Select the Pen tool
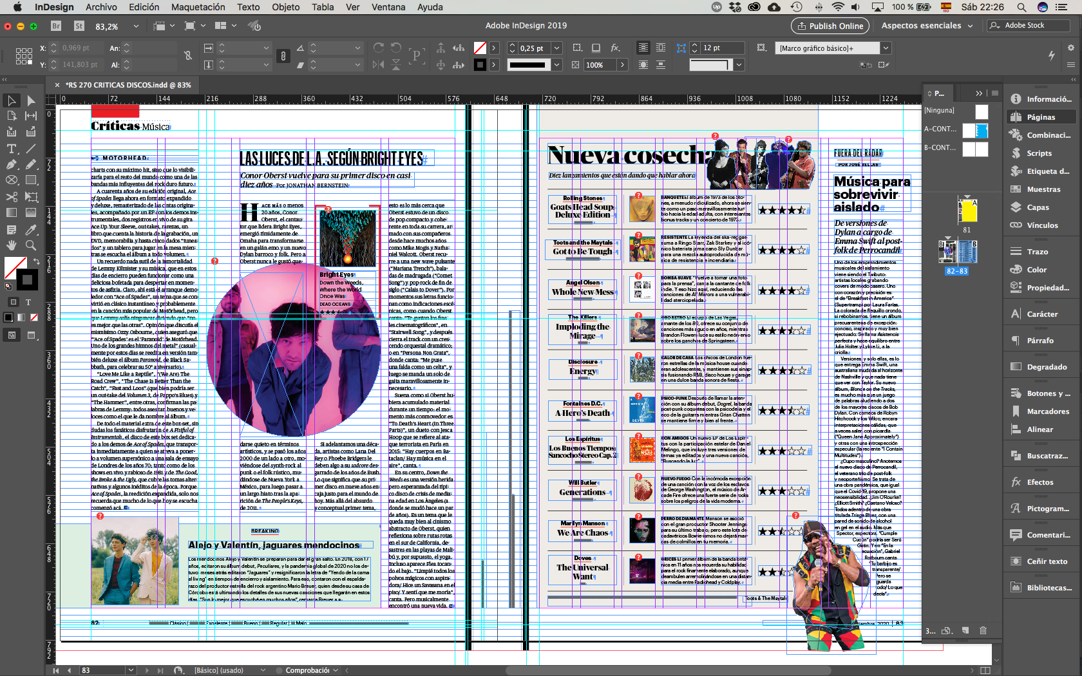 tap(11, 164)
